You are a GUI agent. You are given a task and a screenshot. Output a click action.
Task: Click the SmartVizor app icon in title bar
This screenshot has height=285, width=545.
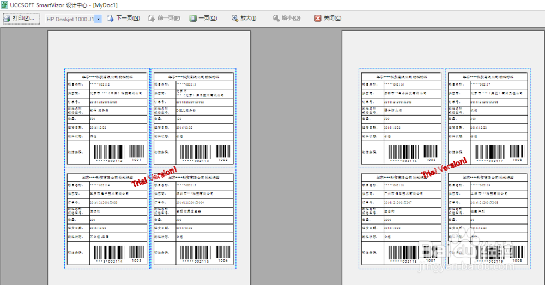(x=4, y=4)
